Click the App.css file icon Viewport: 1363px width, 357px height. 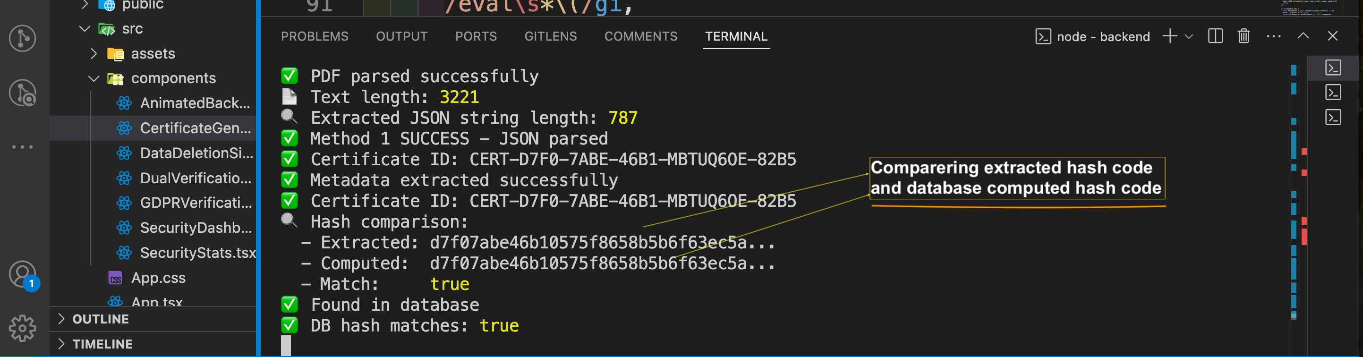[115, 278]
